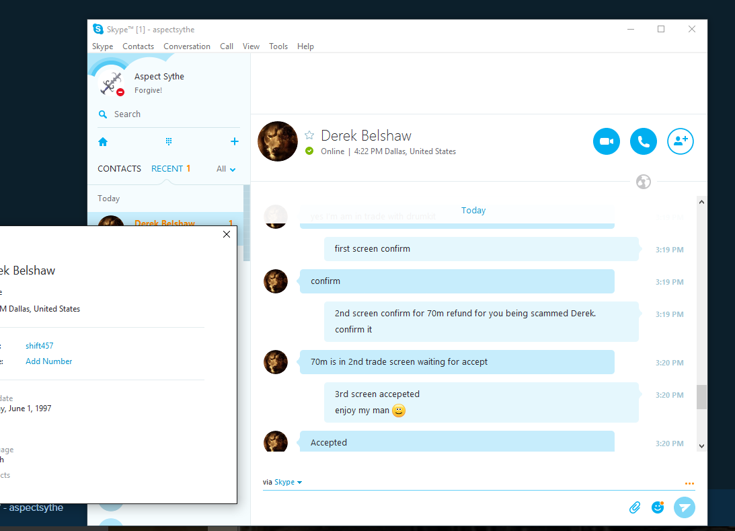
Task: Click the plus icon to add a contact
Action: click(235, 141)
